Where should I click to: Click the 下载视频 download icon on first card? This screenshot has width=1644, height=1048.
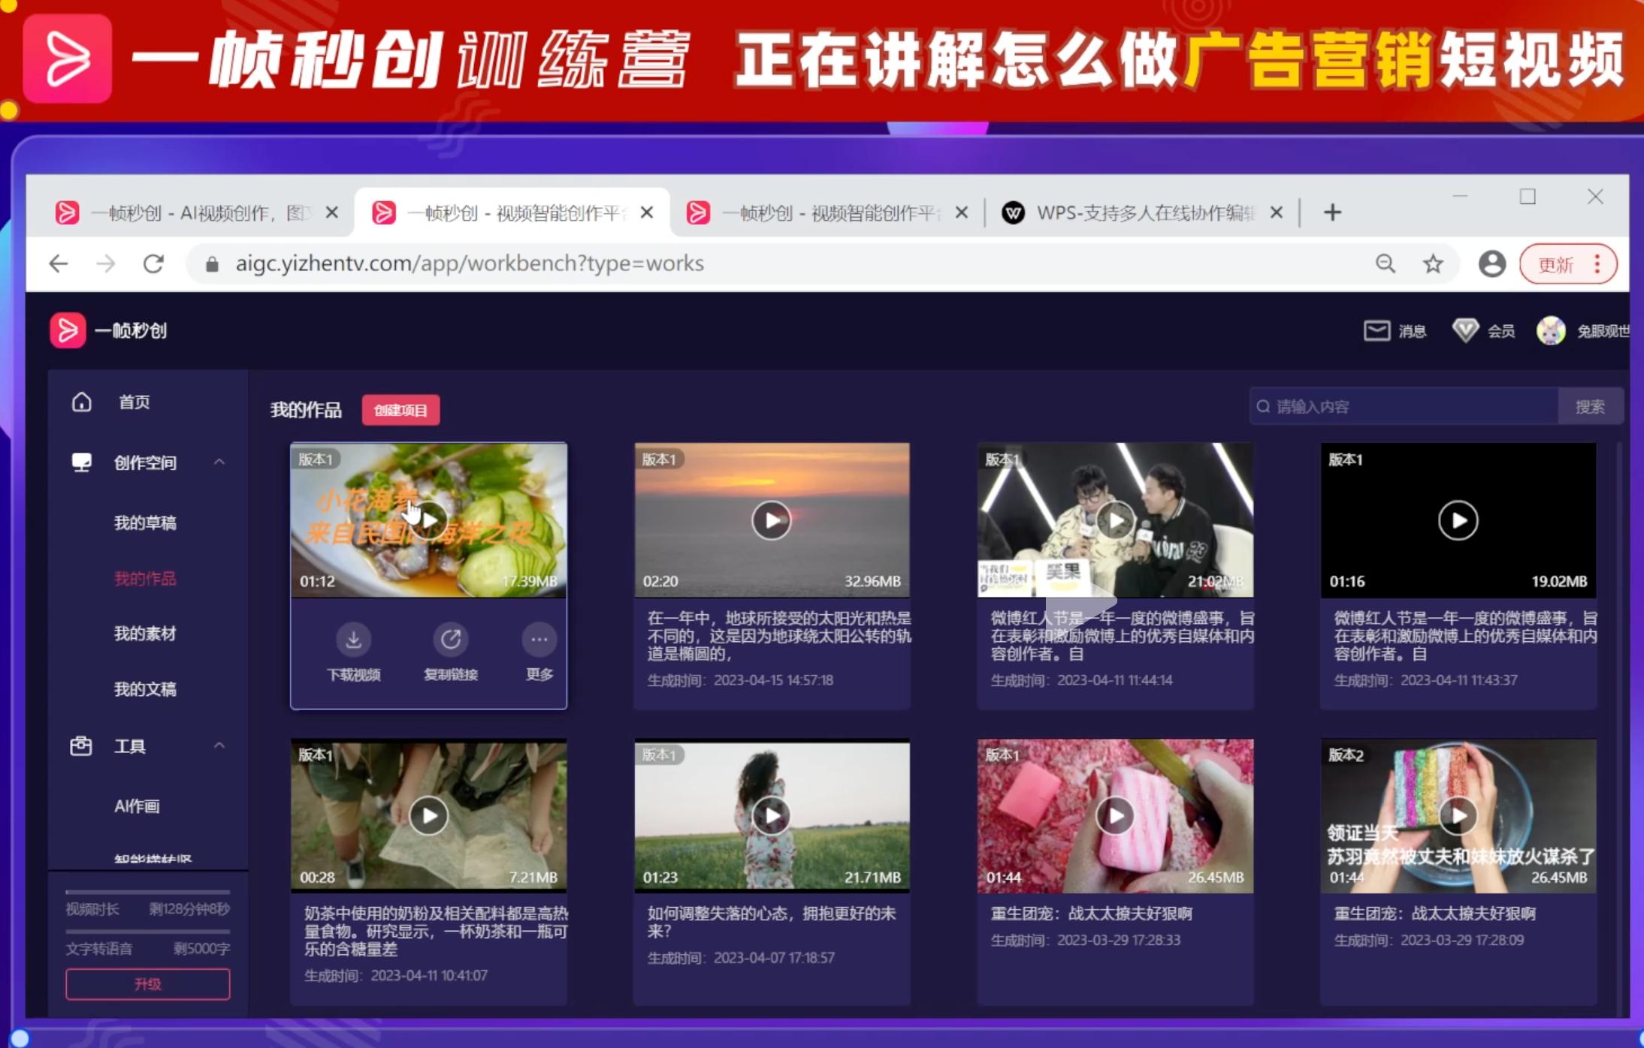(353, 639)
